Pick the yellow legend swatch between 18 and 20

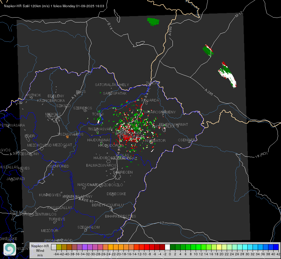tap(219, 247)
